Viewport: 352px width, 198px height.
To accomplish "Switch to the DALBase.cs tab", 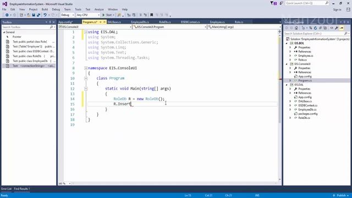I will (114, 22).
